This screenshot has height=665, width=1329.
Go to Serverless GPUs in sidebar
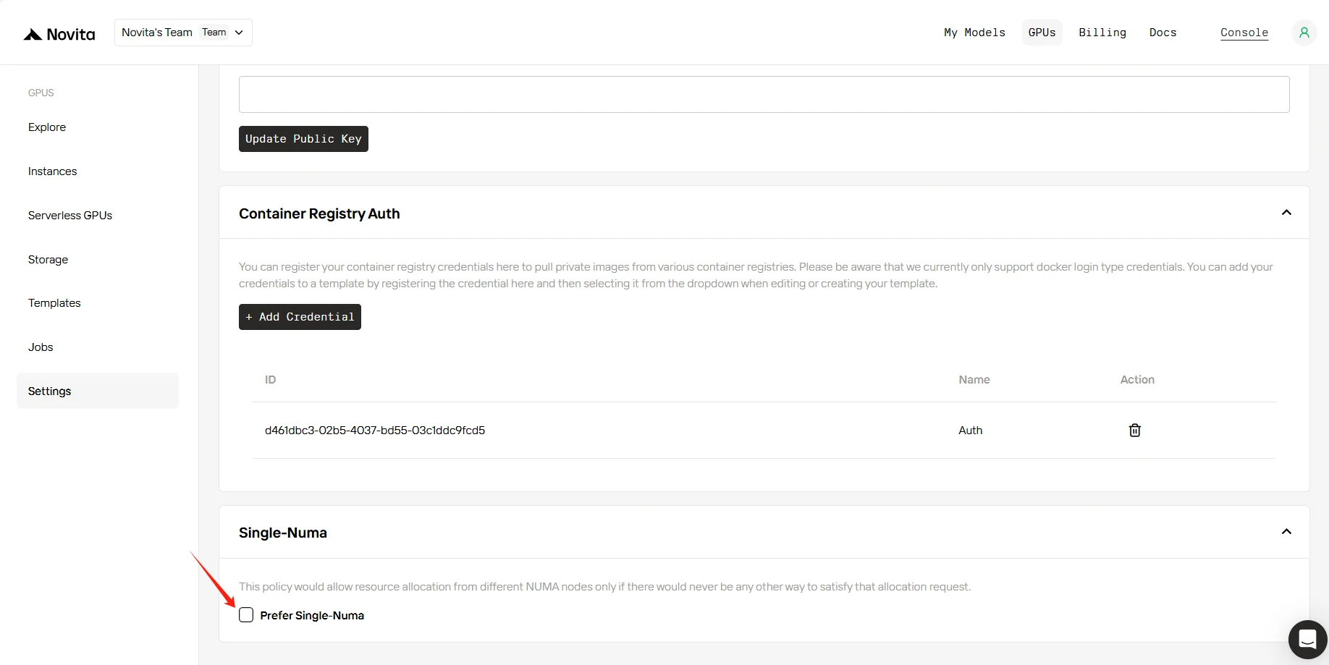70,216
